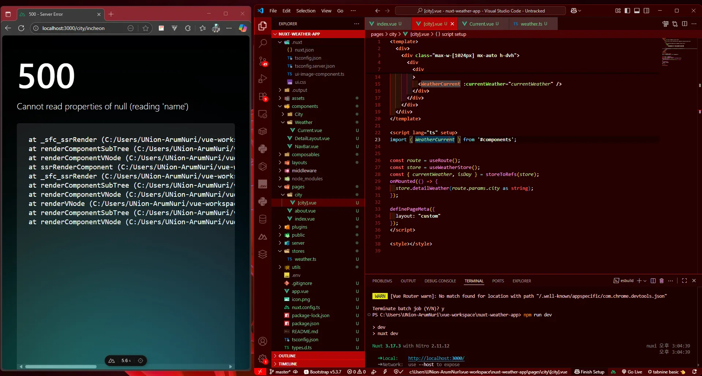
Task: Open the new terminal launch profile dropdown
Action: point(645,281)
